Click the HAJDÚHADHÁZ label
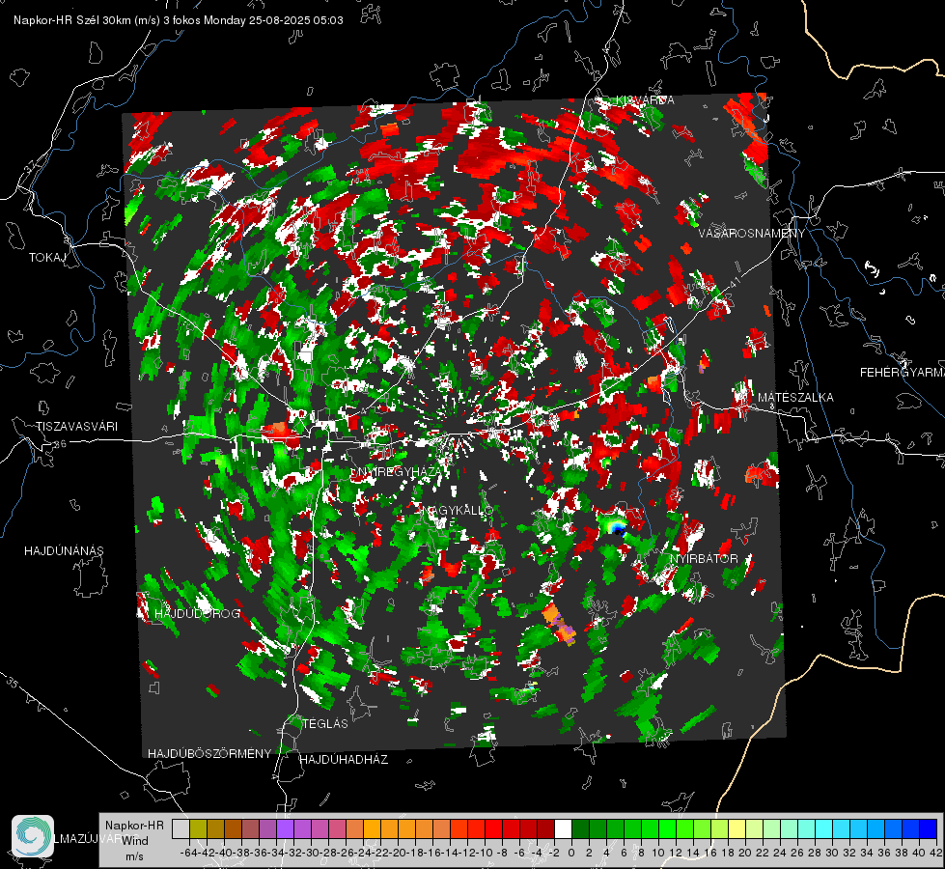This screenshot has height=869, width=945. [344, 760]
